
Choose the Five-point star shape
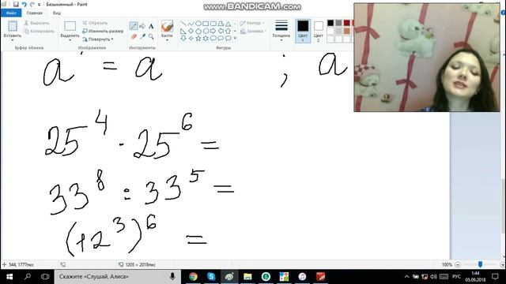(198, 39)
